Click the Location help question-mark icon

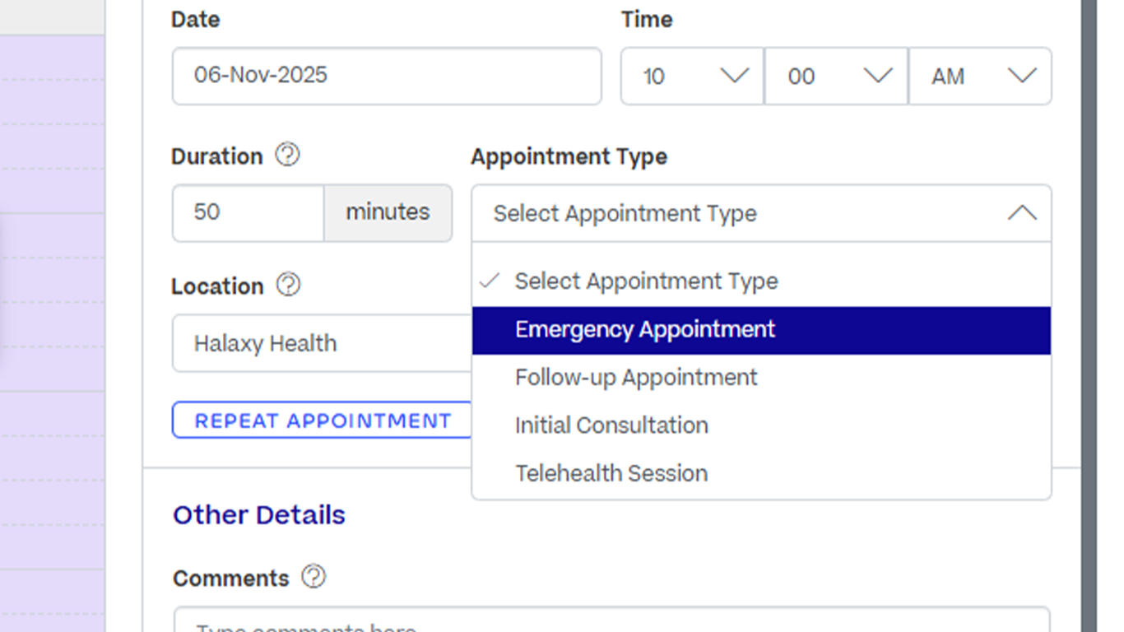(x=288, y=285)
